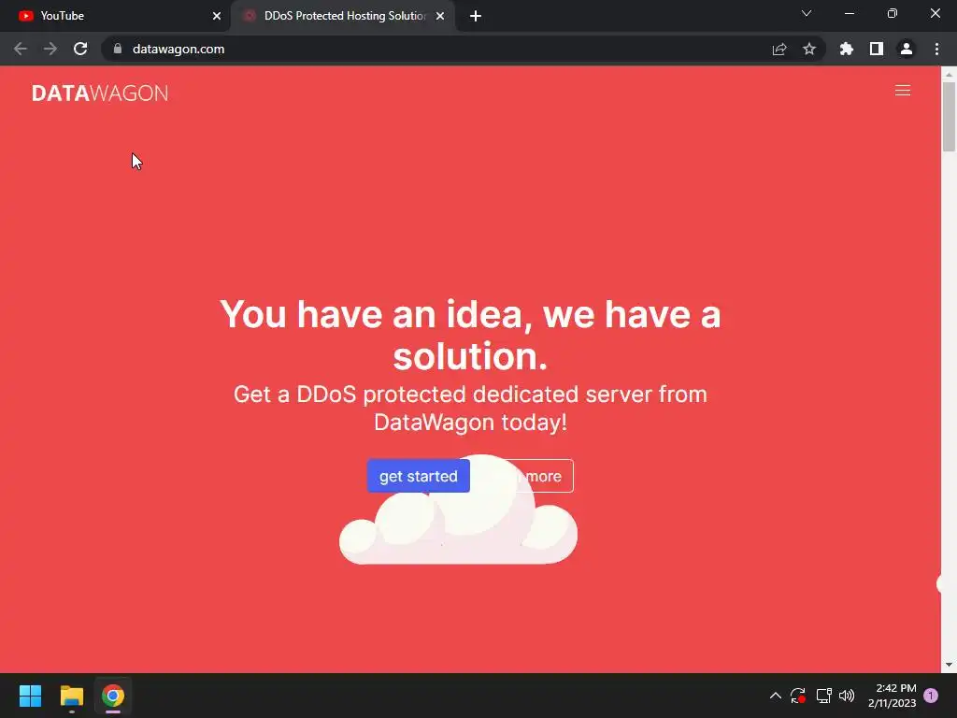
Task: Open File Explorer from taskbar
Action: (x=71, y=696)
